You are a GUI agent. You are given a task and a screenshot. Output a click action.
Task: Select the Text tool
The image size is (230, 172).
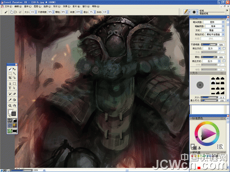pos(10,88)
